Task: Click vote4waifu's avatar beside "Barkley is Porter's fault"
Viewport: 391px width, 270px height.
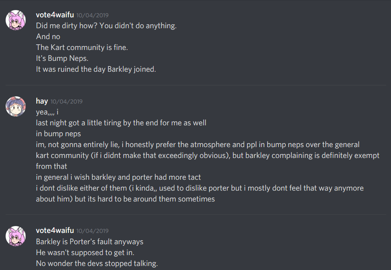Action: click(16, 236)
